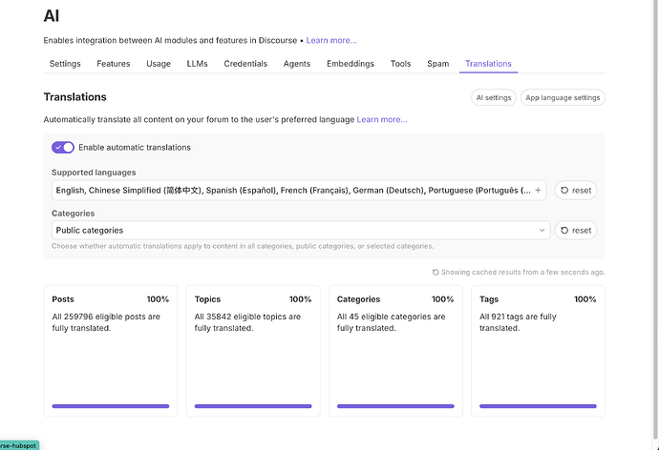Click the Topics progress bar
The image size is (659, 450).
(x=253, y=406)
